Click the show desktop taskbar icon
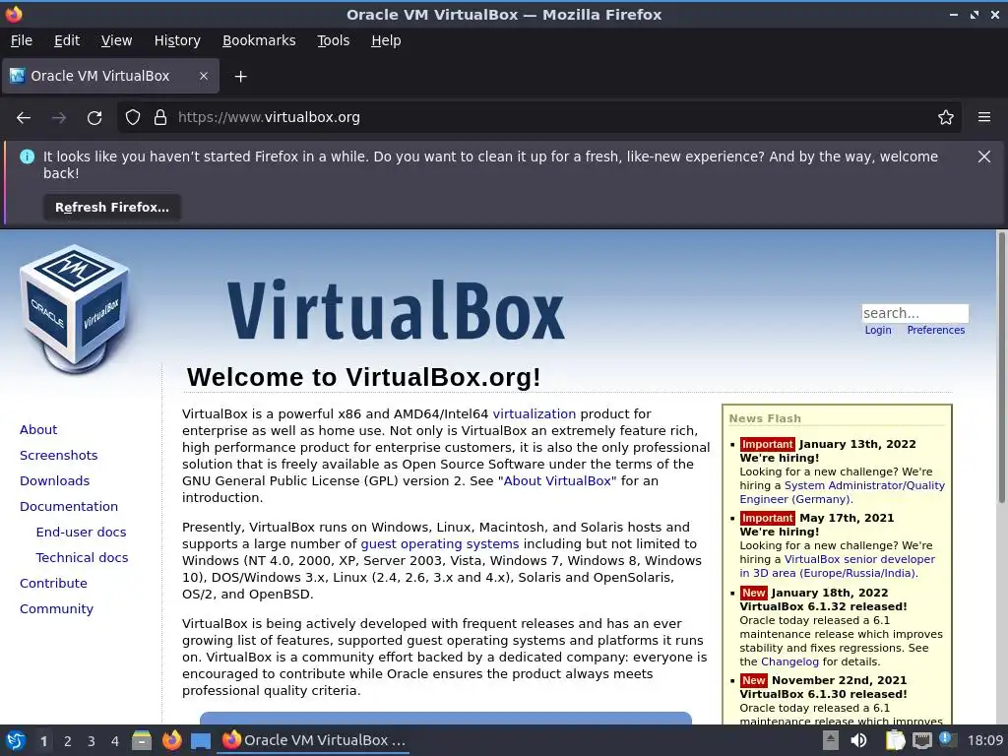Viewport: 1008px width, 756px height. (x=201, y=740)
